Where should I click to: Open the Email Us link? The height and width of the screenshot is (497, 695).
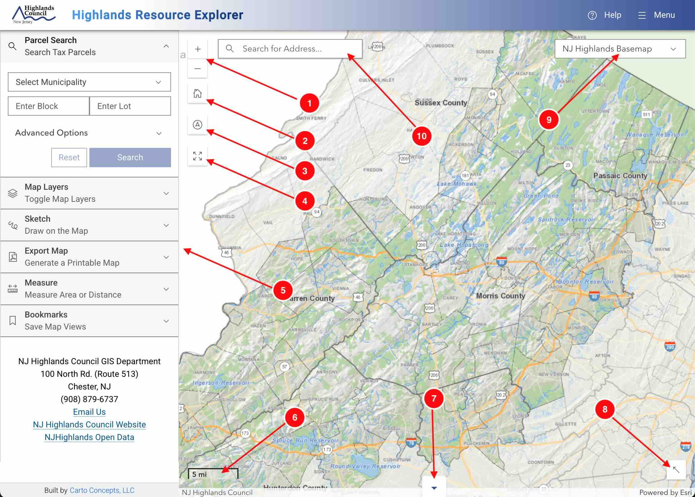(x=89, y=412)
